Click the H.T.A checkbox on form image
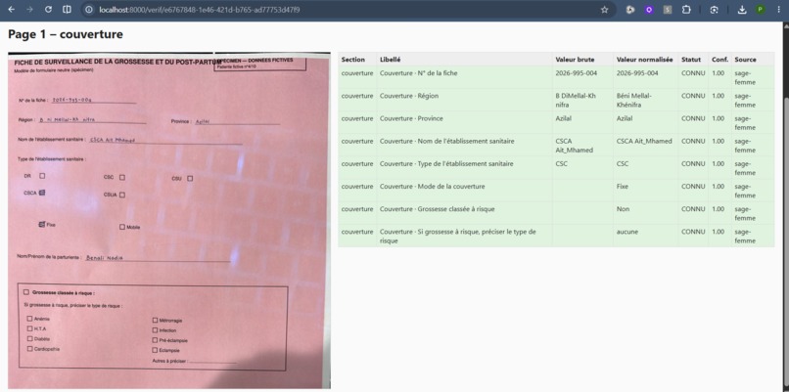789x392 pixels. 30,328
